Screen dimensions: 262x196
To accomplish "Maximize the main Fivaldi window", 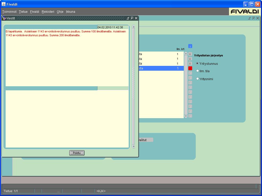I will tap(252, 4).
